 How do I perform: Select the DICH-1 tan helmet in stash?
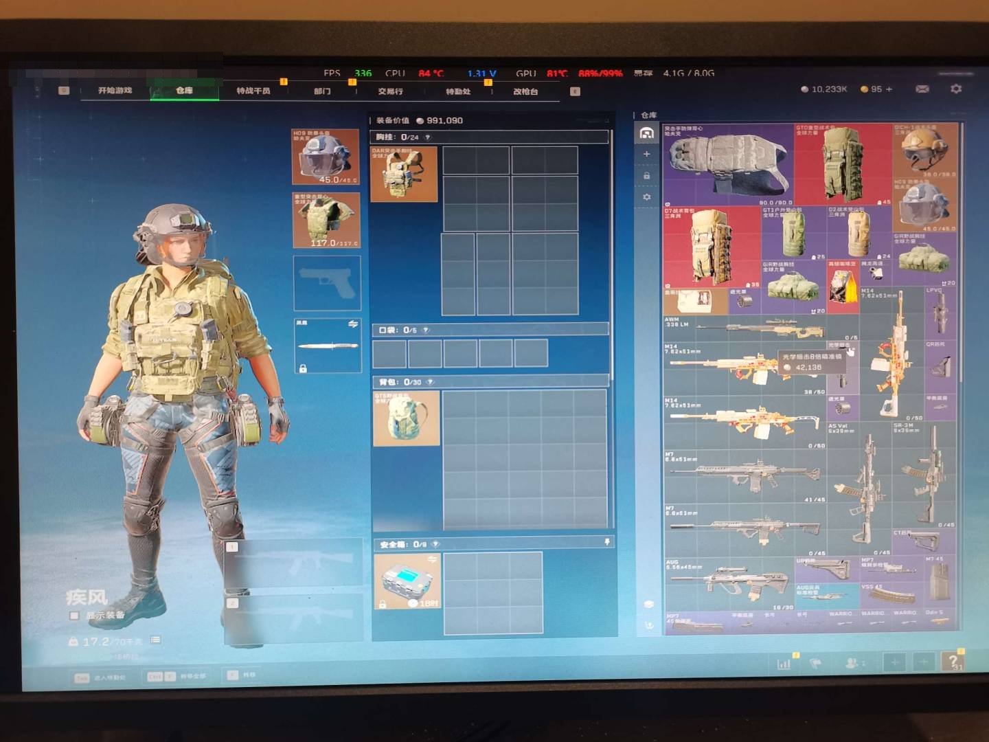(x=924, y=150)
